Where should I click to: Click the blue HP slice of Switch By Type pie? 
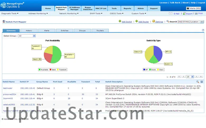pyautogui.click(x=158, y=52)
